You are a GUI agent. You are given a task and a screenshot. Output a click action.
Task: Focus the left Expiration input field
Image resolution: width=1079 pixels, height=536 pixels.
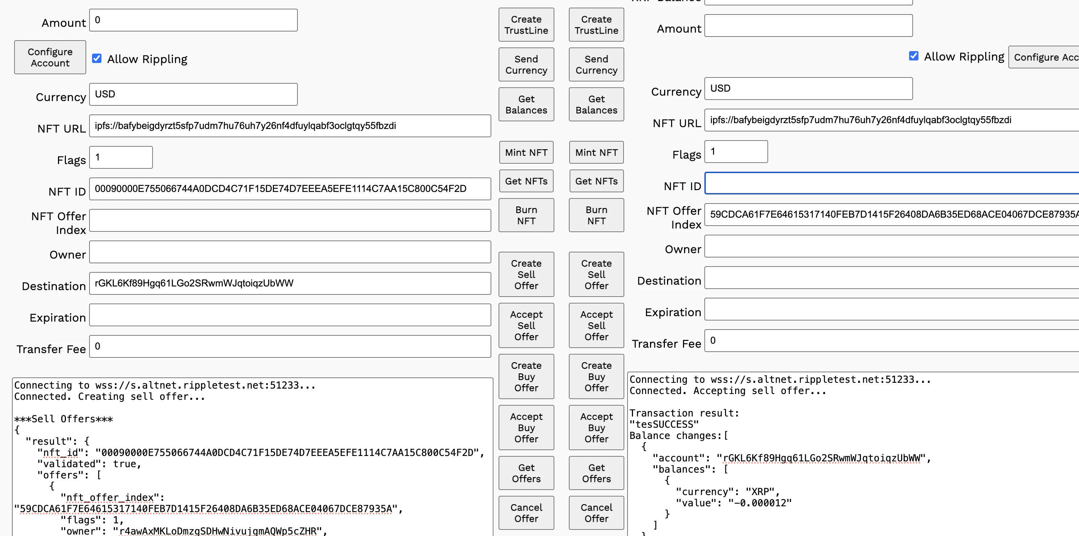290,315
